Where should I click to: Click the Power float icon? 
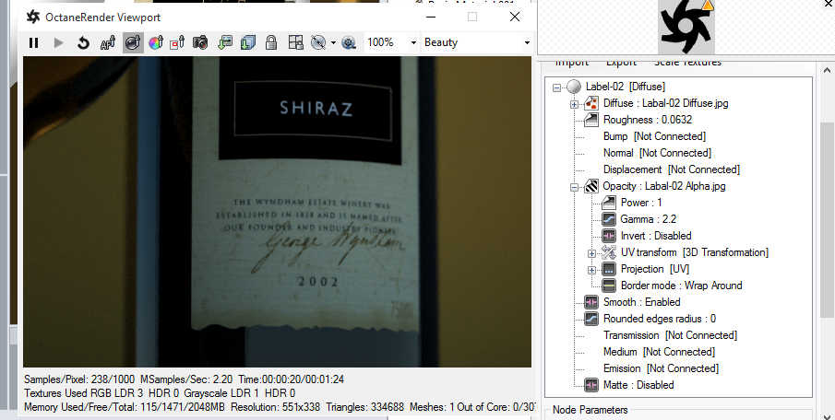click(609, 203)
